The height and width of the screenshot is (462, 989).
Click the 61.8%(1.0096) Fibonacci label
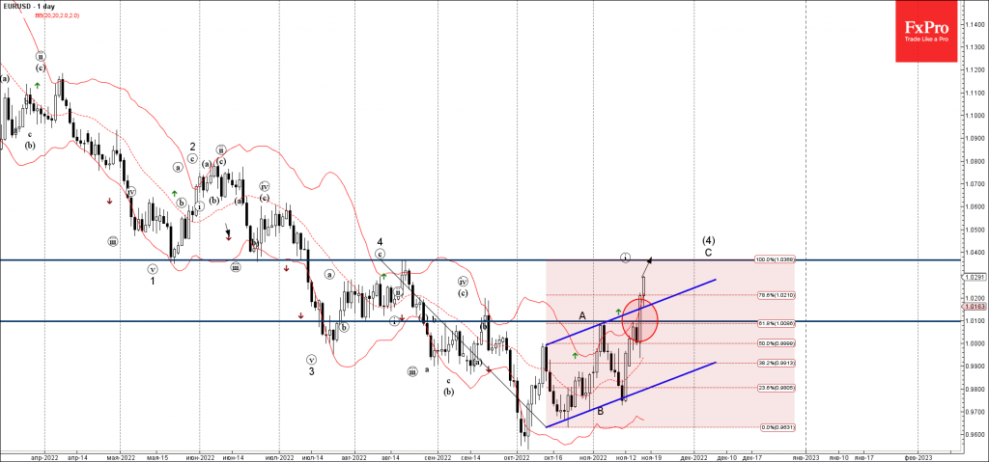[x=776, y=322]
